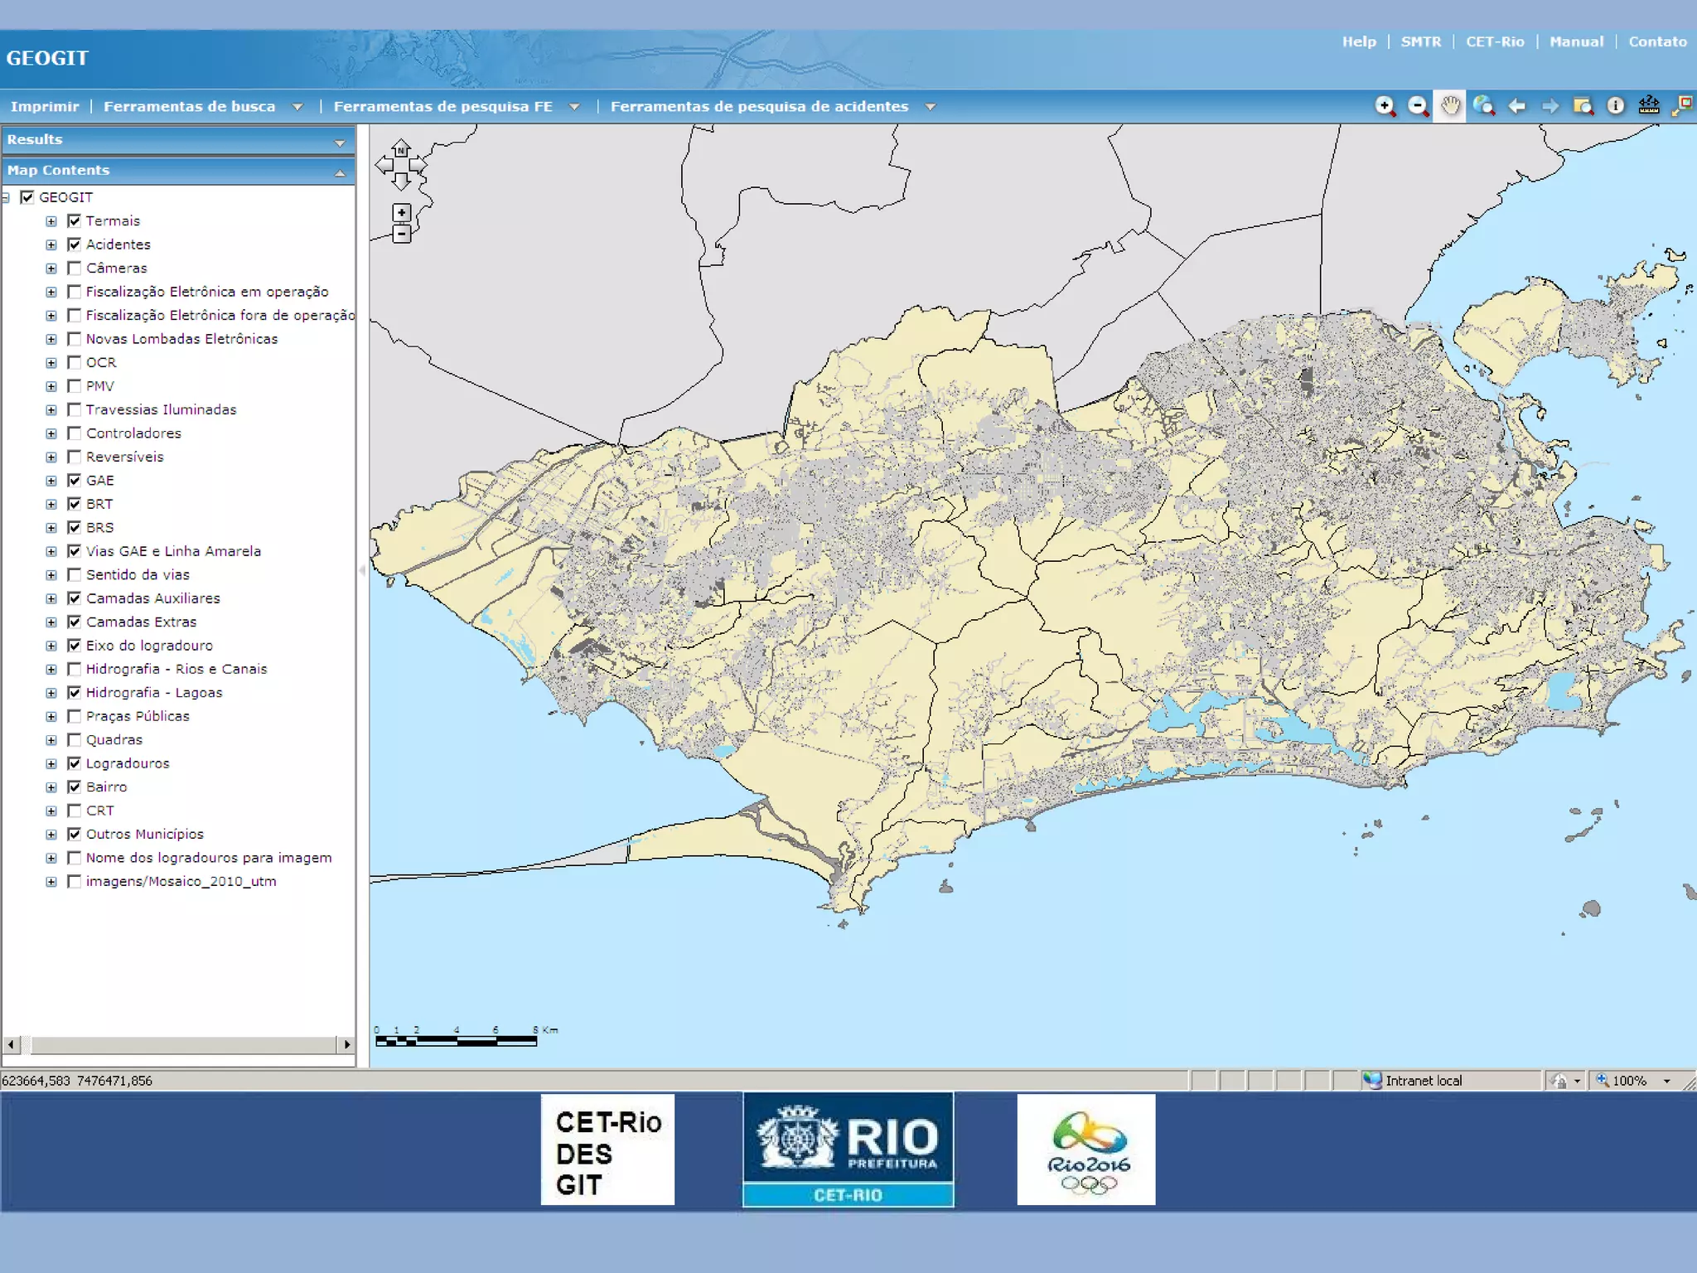Toggle the overview map icon
This screenshot has width=1697, height=1273.
(x=1681, y=106)
